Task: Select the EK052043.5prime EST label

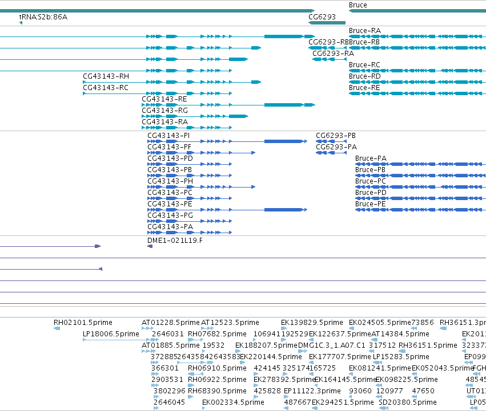Action: point(443,368)
